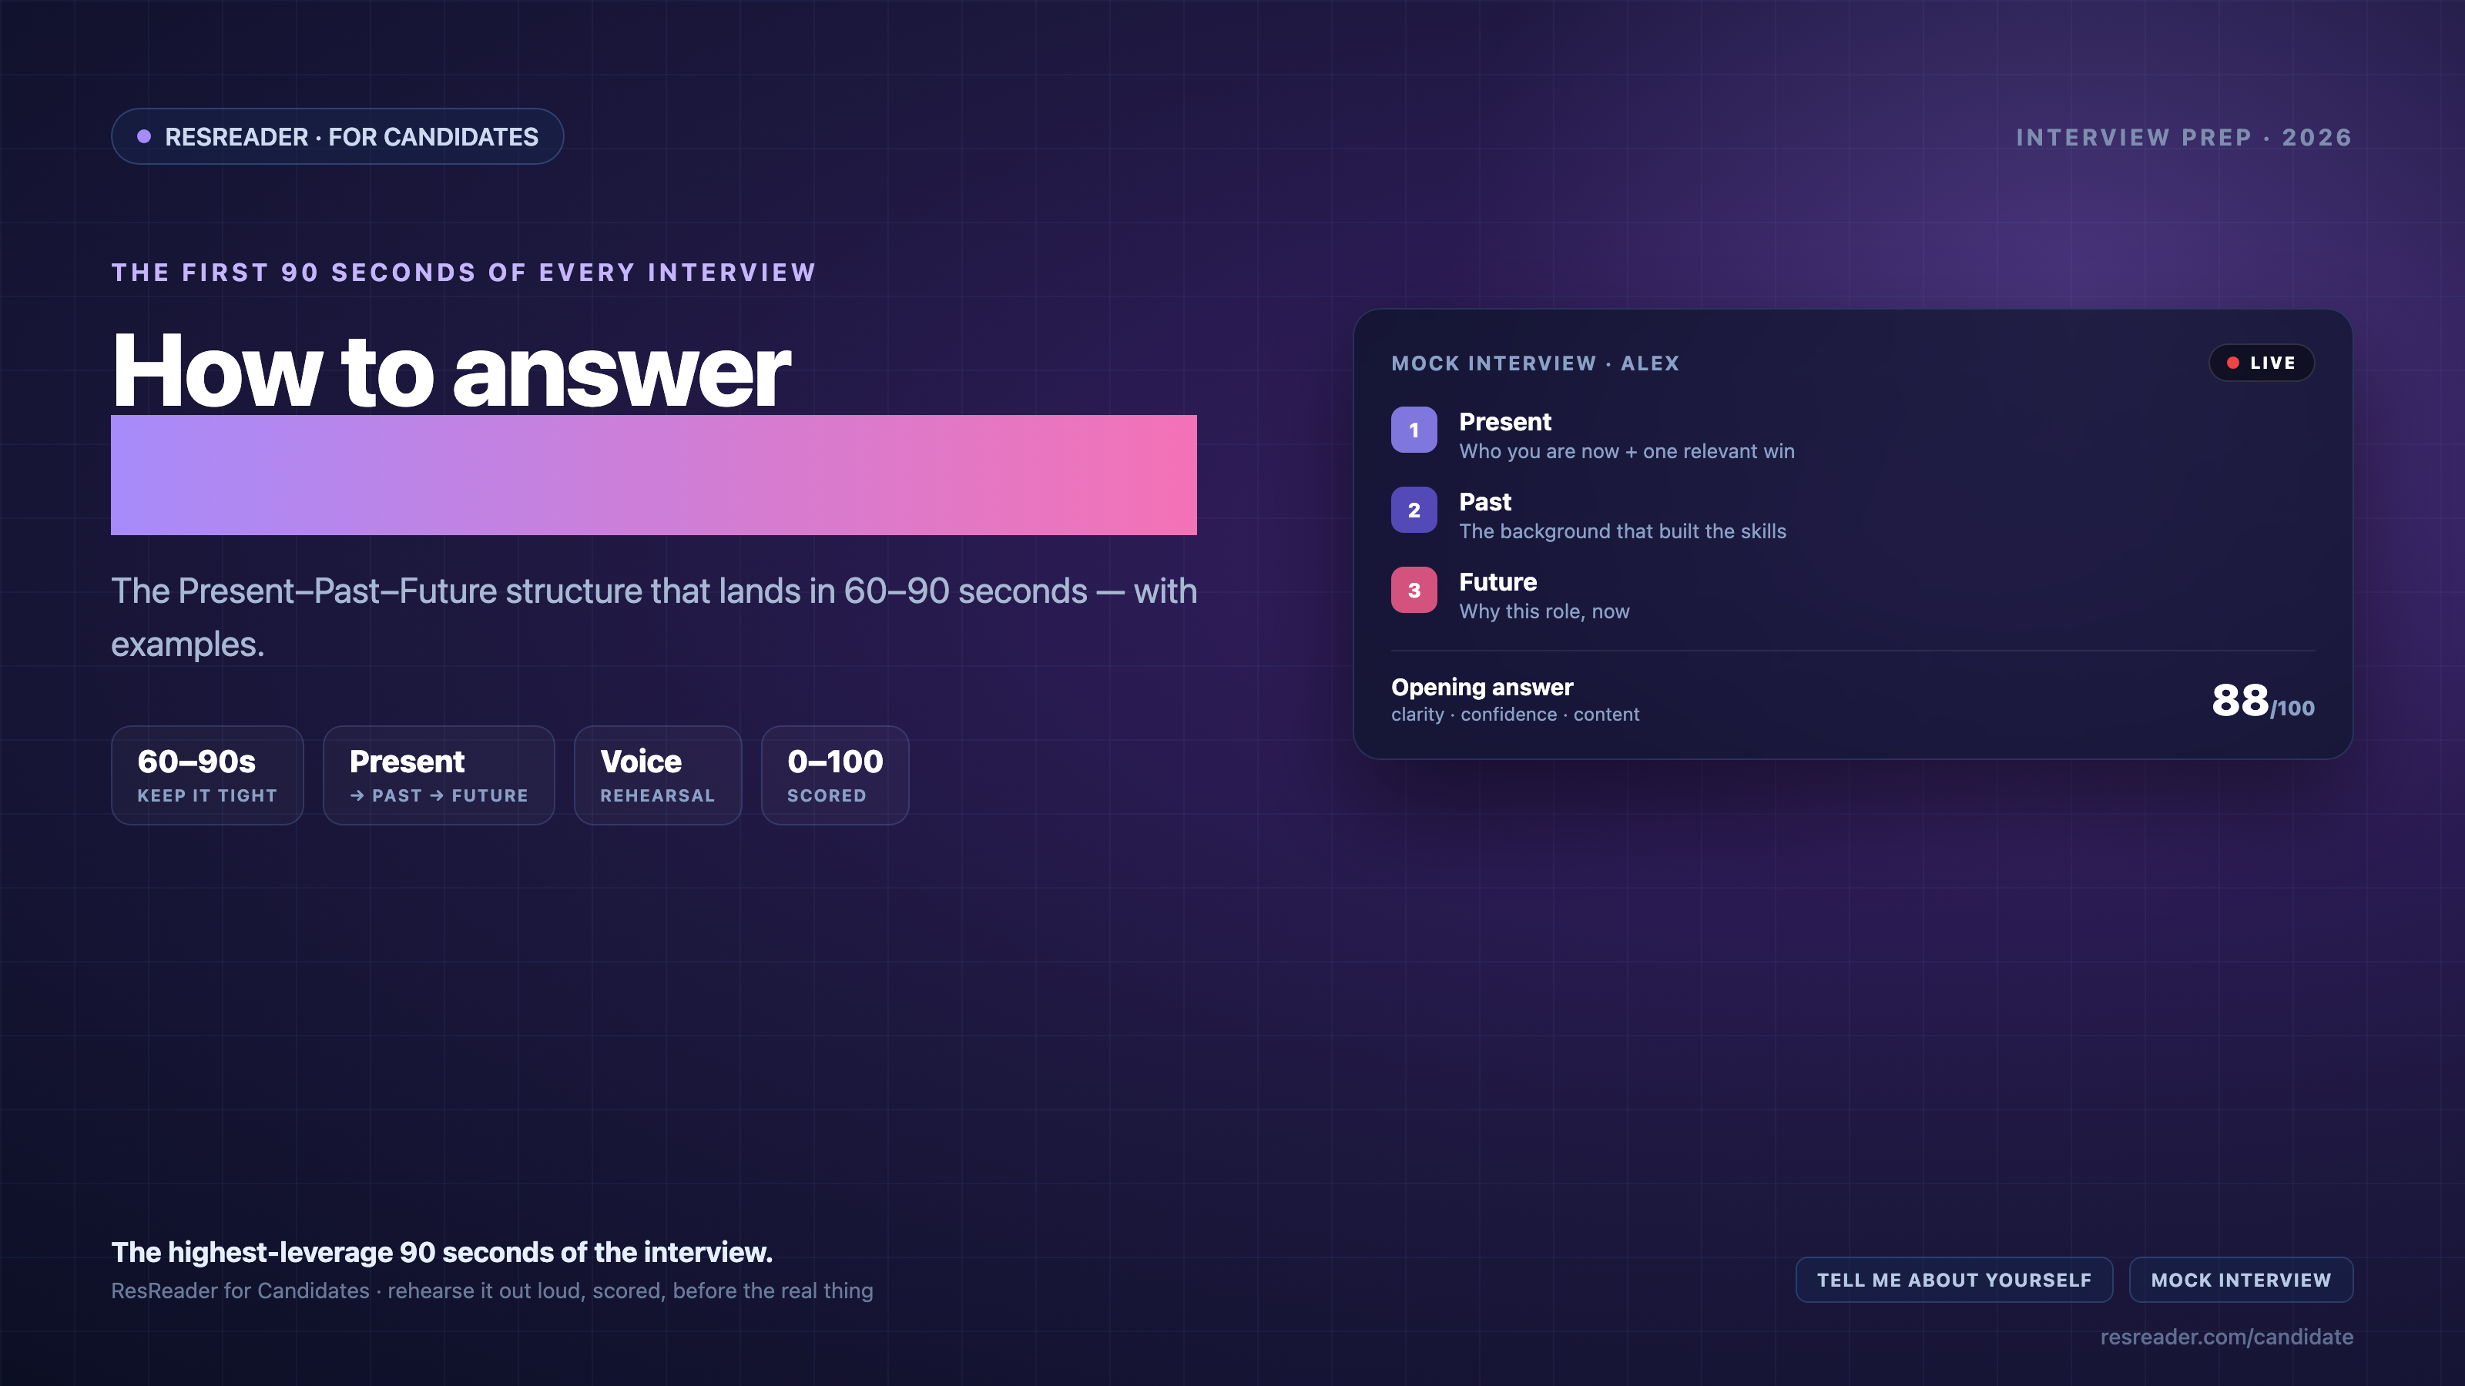Click the red dot in the LIVE badge
Viewport: 2465px width, 1386px height.
[x=2232, y=363]
